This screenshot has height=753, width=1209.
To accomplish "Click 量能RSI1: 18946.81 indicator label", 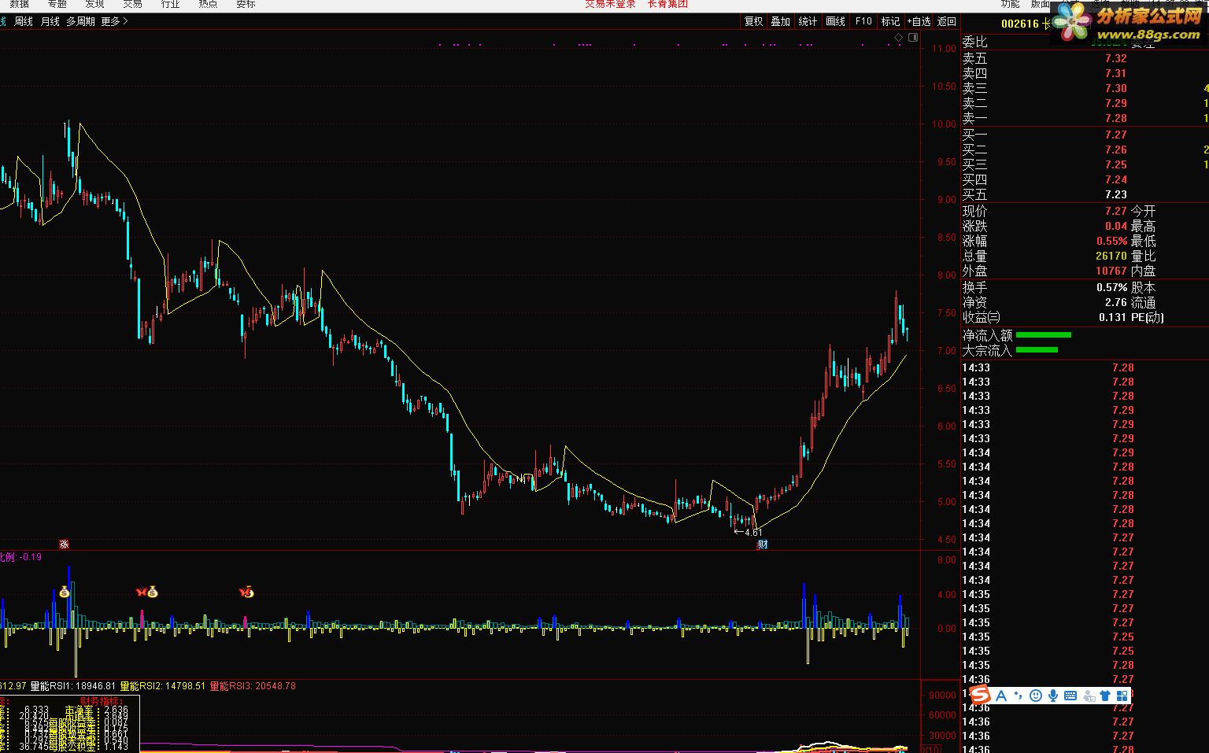I will pos(72,686).
